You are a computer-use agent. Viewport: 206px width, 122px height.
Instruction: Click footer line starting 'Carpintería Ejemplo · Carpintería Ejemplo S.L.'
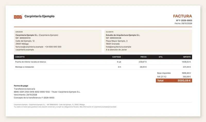pos(49,105)
